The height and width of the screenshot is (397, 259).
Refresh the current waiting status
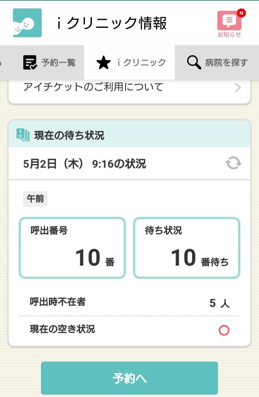click(233, 163)
